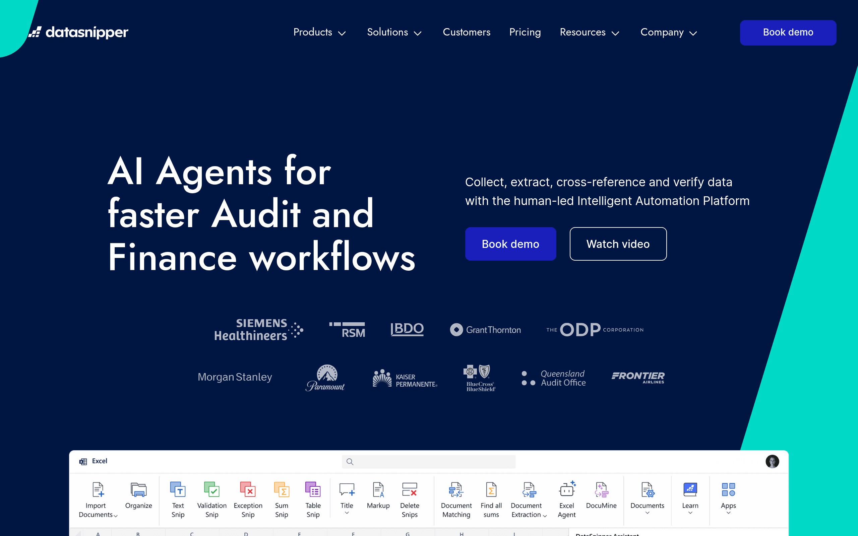Click the Paramount logo
858x536 pixels.
[325, 378]
